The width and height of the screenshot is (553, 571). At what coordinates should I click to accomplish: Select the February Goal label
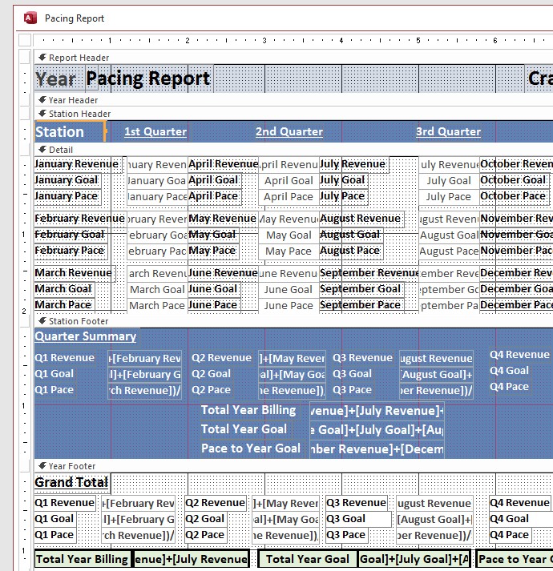(71, 235)
